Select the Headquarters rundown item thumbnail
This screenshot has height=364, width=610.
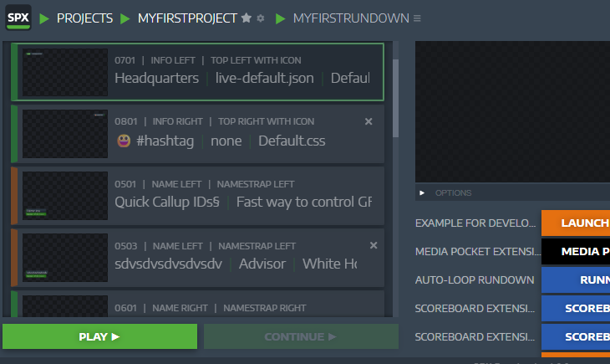tap(65, 72)
